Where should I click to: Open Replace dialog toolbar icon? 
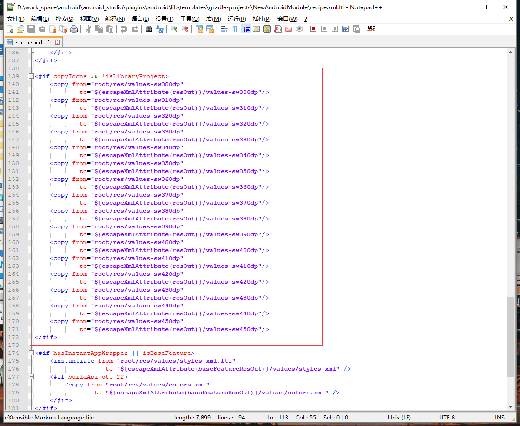click(159, 29)
